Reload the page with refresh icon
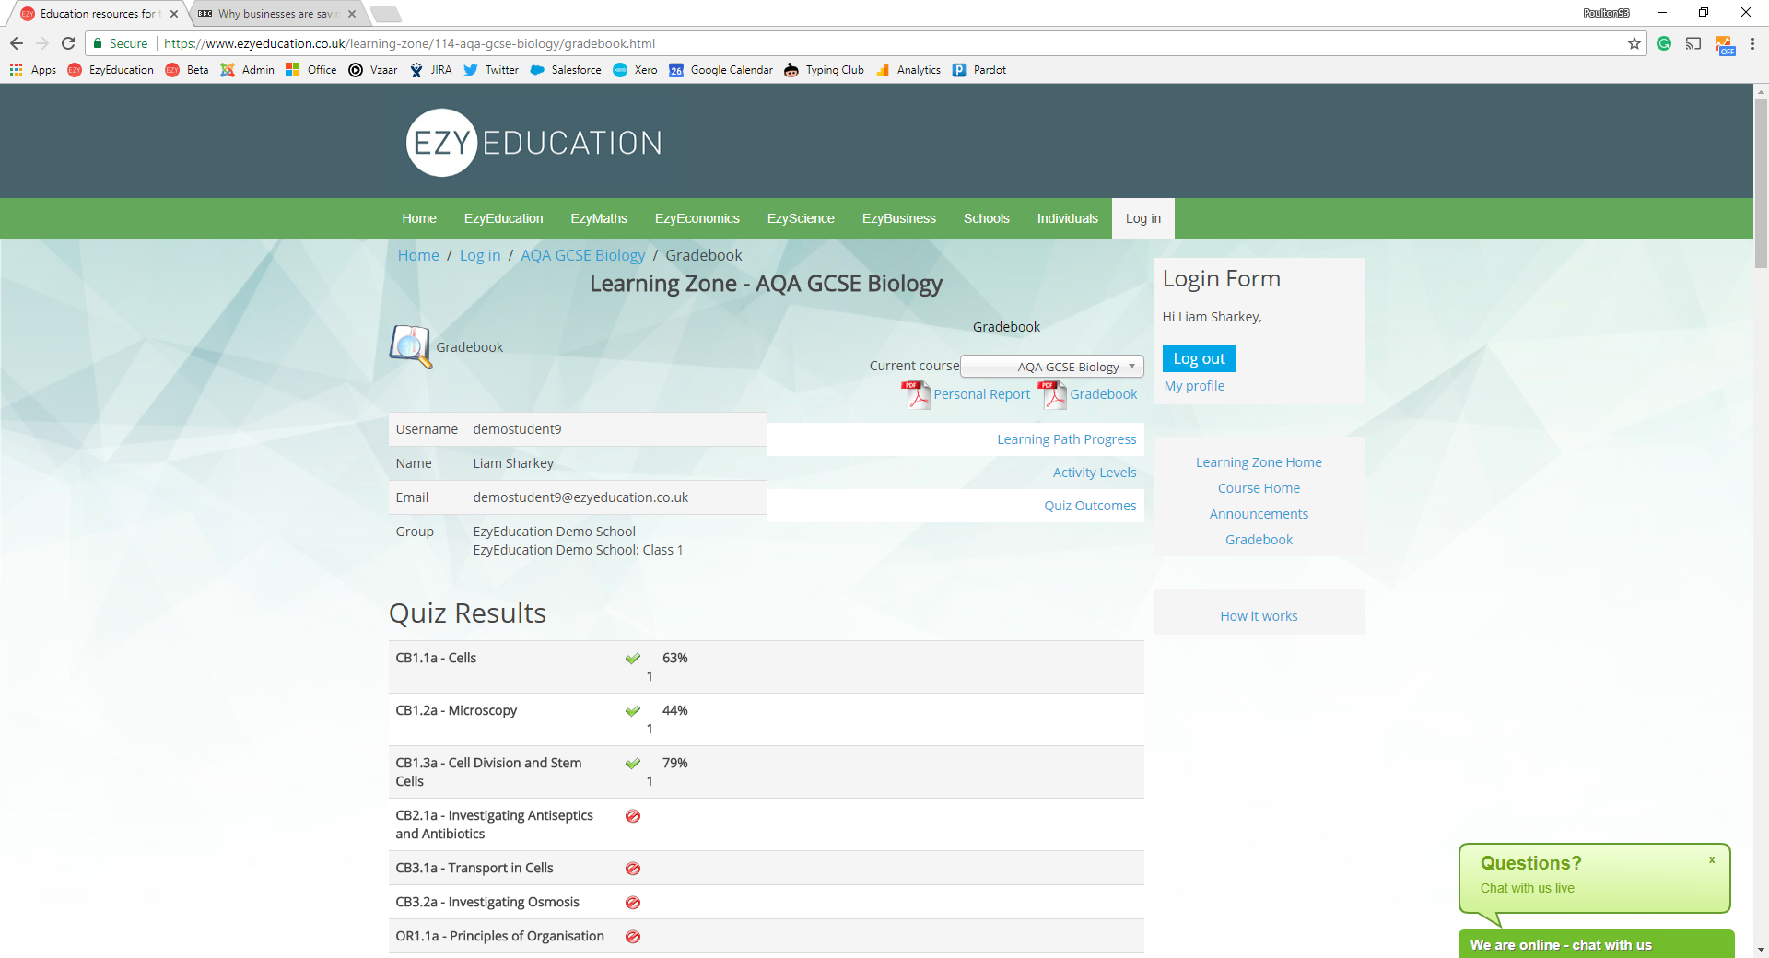Image resolution: width=1769 pixels, height=958 pixels. click(68, 43)
